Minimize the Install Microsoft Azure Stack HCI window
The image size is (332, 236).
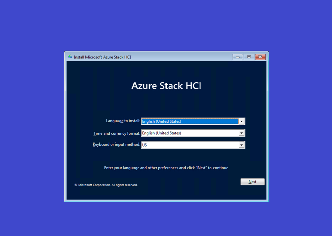coord(238,57)
